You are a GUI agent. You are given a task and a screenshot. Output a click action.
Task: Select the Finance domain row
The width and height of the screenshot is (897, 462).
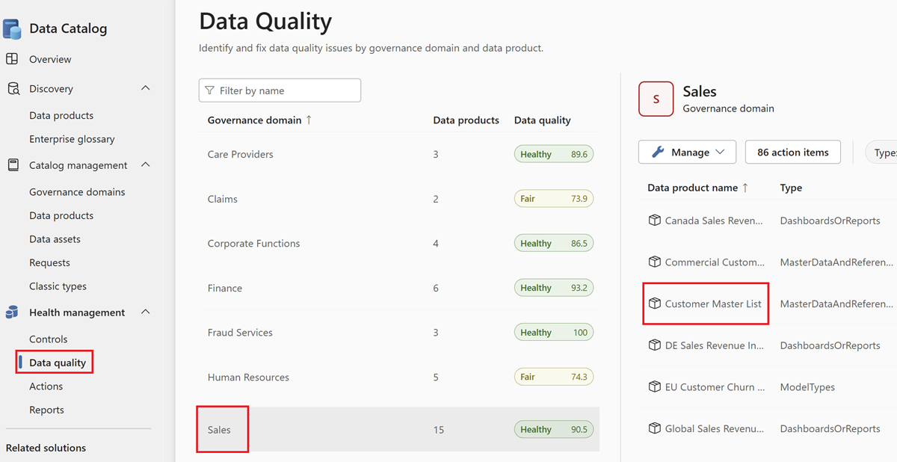coord(399,288)
